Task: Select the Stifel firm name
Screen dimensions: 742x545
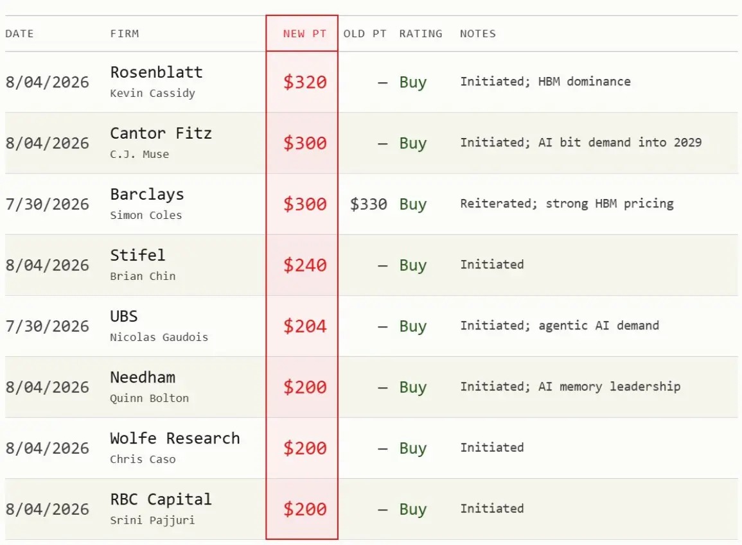Action: (137, 255)
